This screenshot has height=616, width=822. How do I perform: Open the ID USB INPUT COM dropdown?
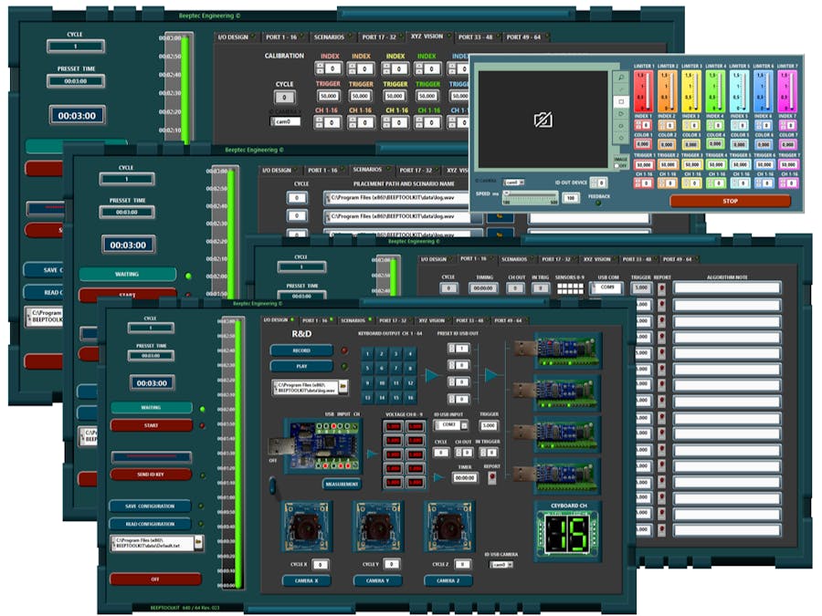(451, 425)
